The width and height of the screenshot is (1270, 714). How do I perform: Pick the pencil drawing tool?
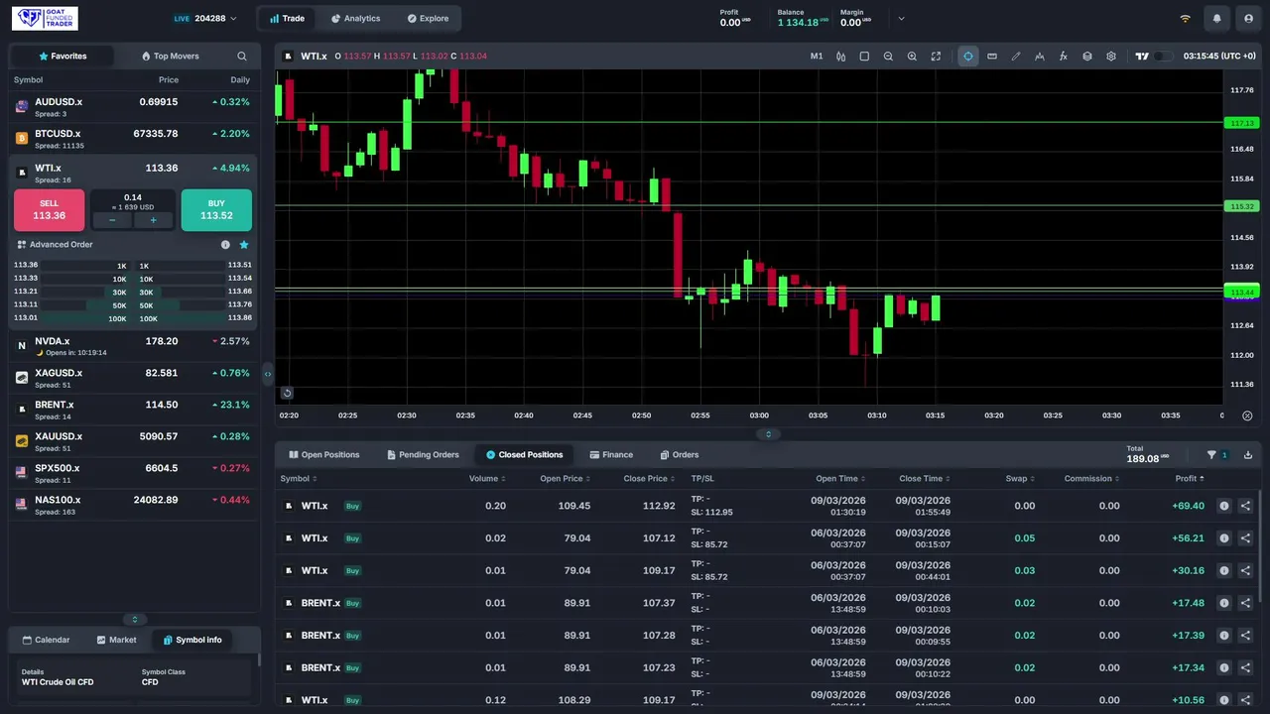pyautogui.click(x=1016, y=57)
